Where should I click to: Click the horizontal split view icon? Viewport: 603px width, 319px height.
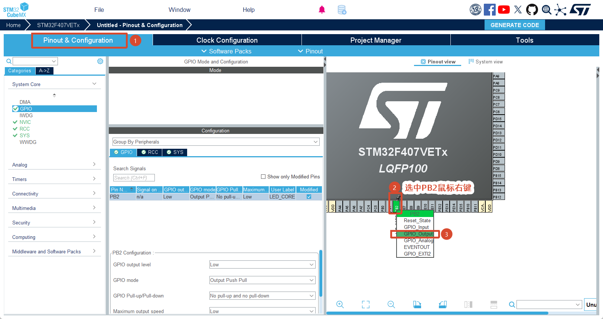(494, 305)
